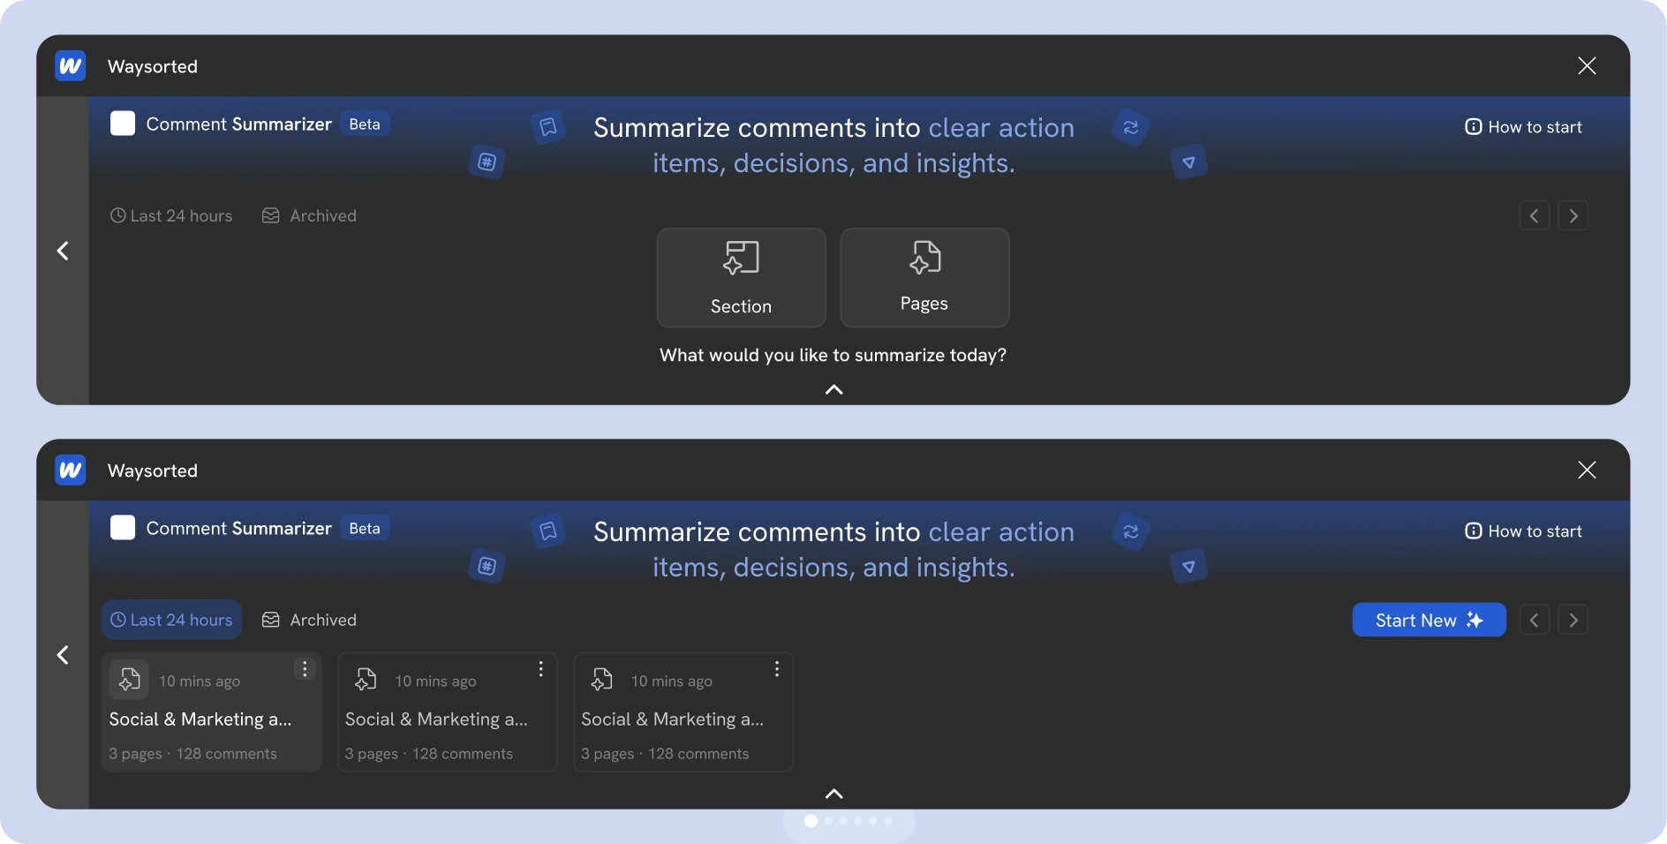Click the Waysorted logo in top panel
1667x844 pixels.
[x=71, y=66]
